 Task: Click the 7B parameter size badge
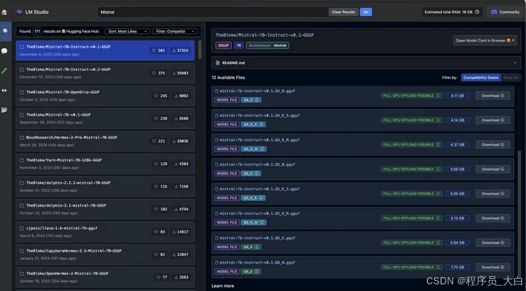point(238,45)
